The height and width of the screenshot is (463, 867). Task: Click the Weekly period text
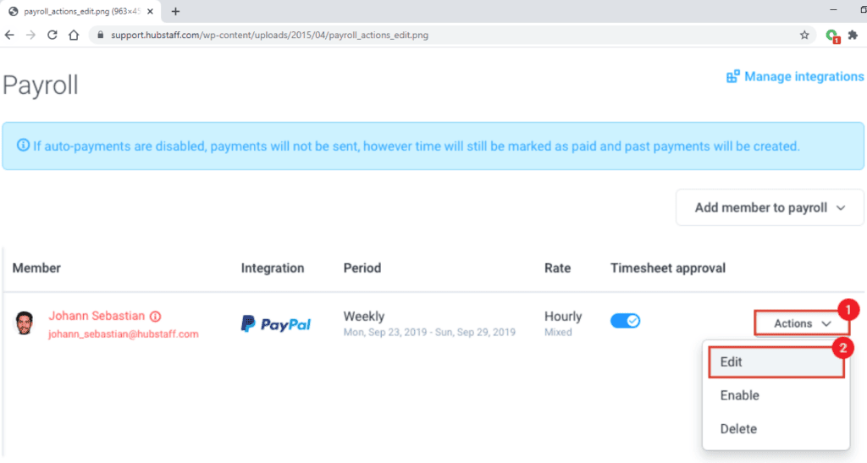[x=364, y=316]
